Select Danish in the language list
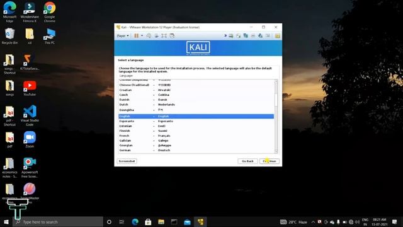Image resolution: width=403 pixels, height=227 pixels. [x=196, y=100]
